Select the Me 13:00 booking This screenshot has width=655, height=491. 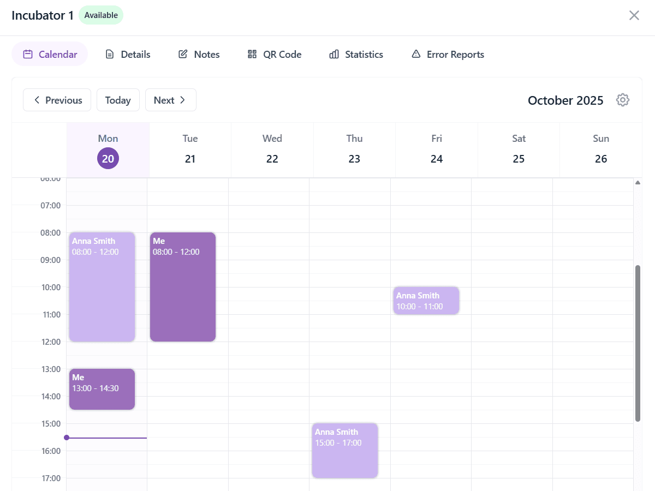pyautogui.click(x=102, y=388)
